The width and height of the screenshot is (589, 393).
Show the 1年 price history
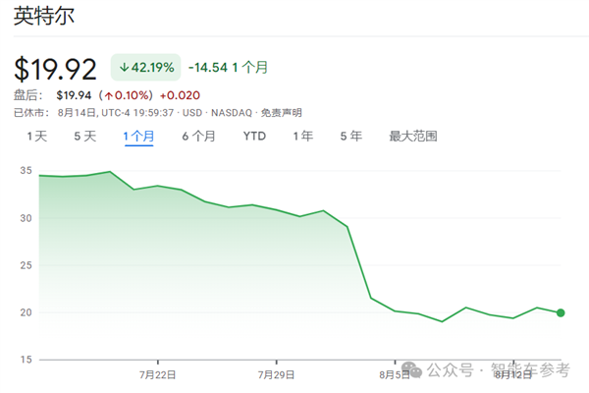(302, 137)
